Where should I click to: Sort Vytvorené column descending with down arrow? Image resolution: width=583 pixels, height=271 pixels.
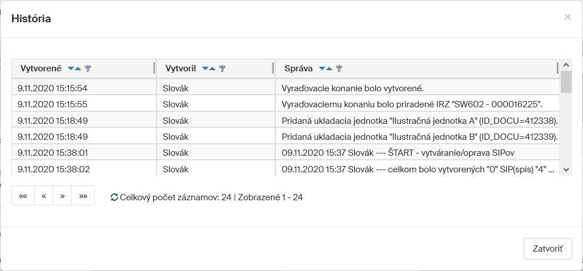pyautogui.click(x=71, y=68)
